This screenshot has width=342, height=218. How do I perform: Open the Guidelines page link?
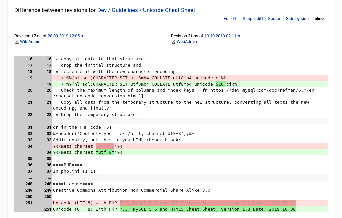coord(125,10)
